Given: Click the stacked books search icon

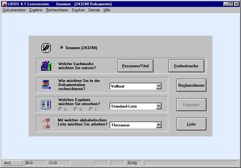Looking at the screenshot, I should coord(46,85).
